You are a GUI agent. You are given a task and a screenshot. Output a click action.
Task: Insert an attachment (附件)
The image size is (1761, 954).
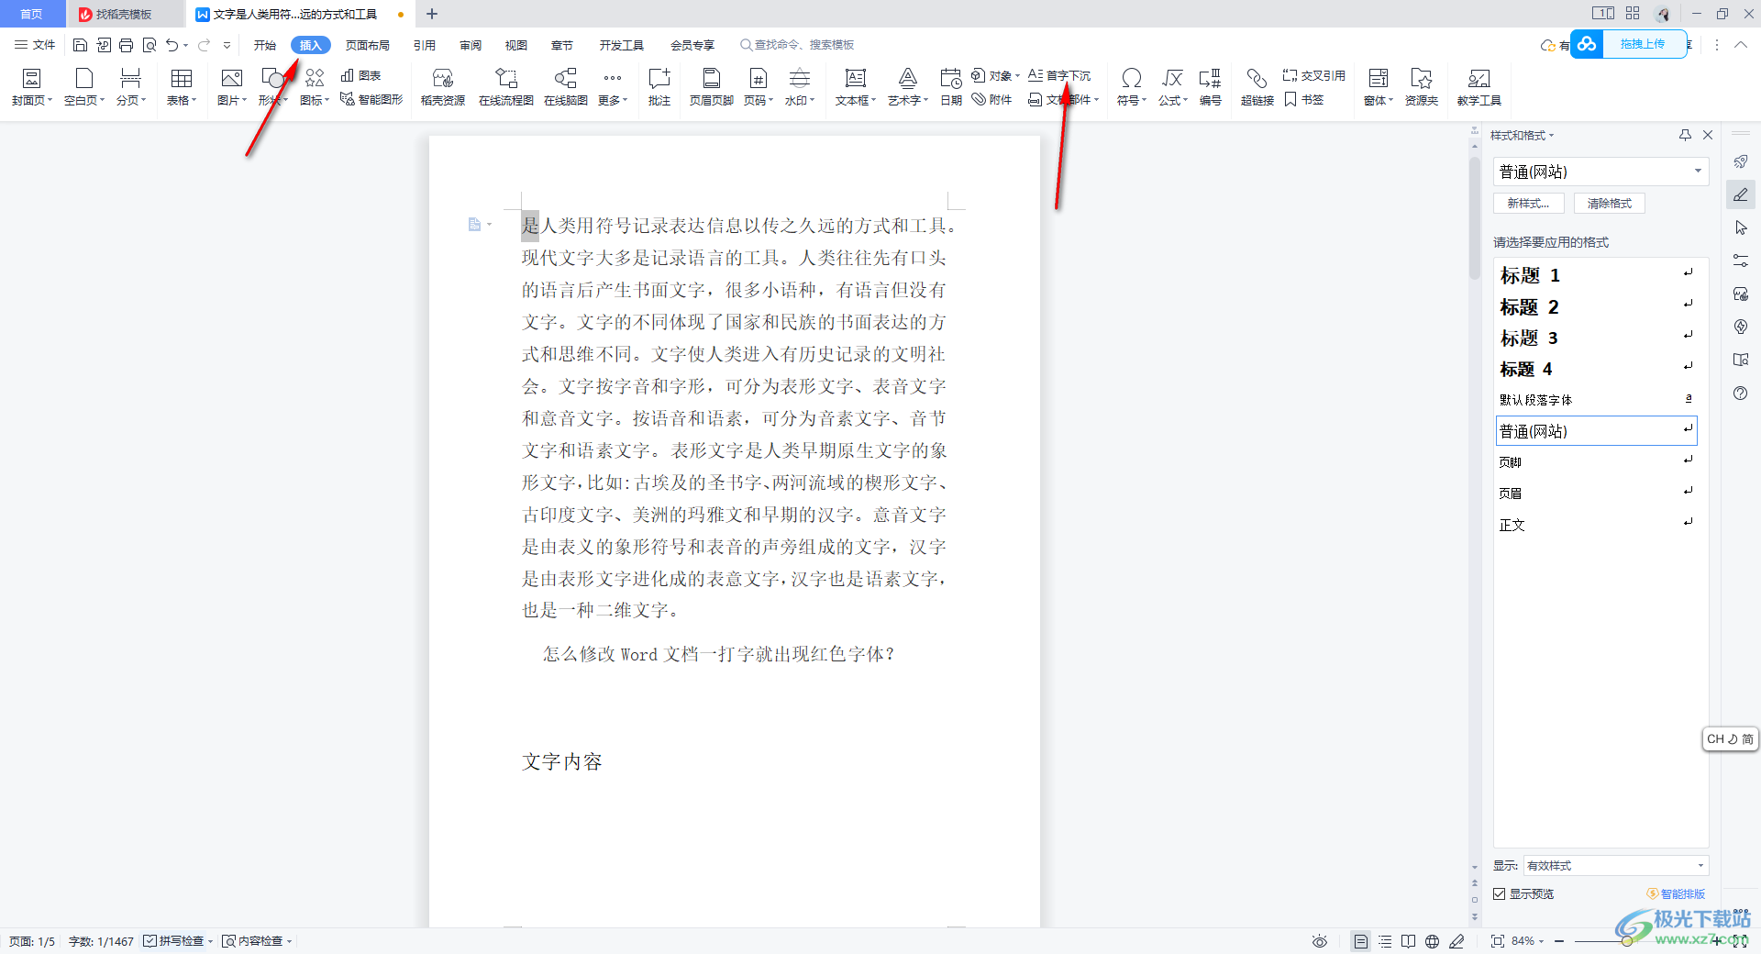992,99
